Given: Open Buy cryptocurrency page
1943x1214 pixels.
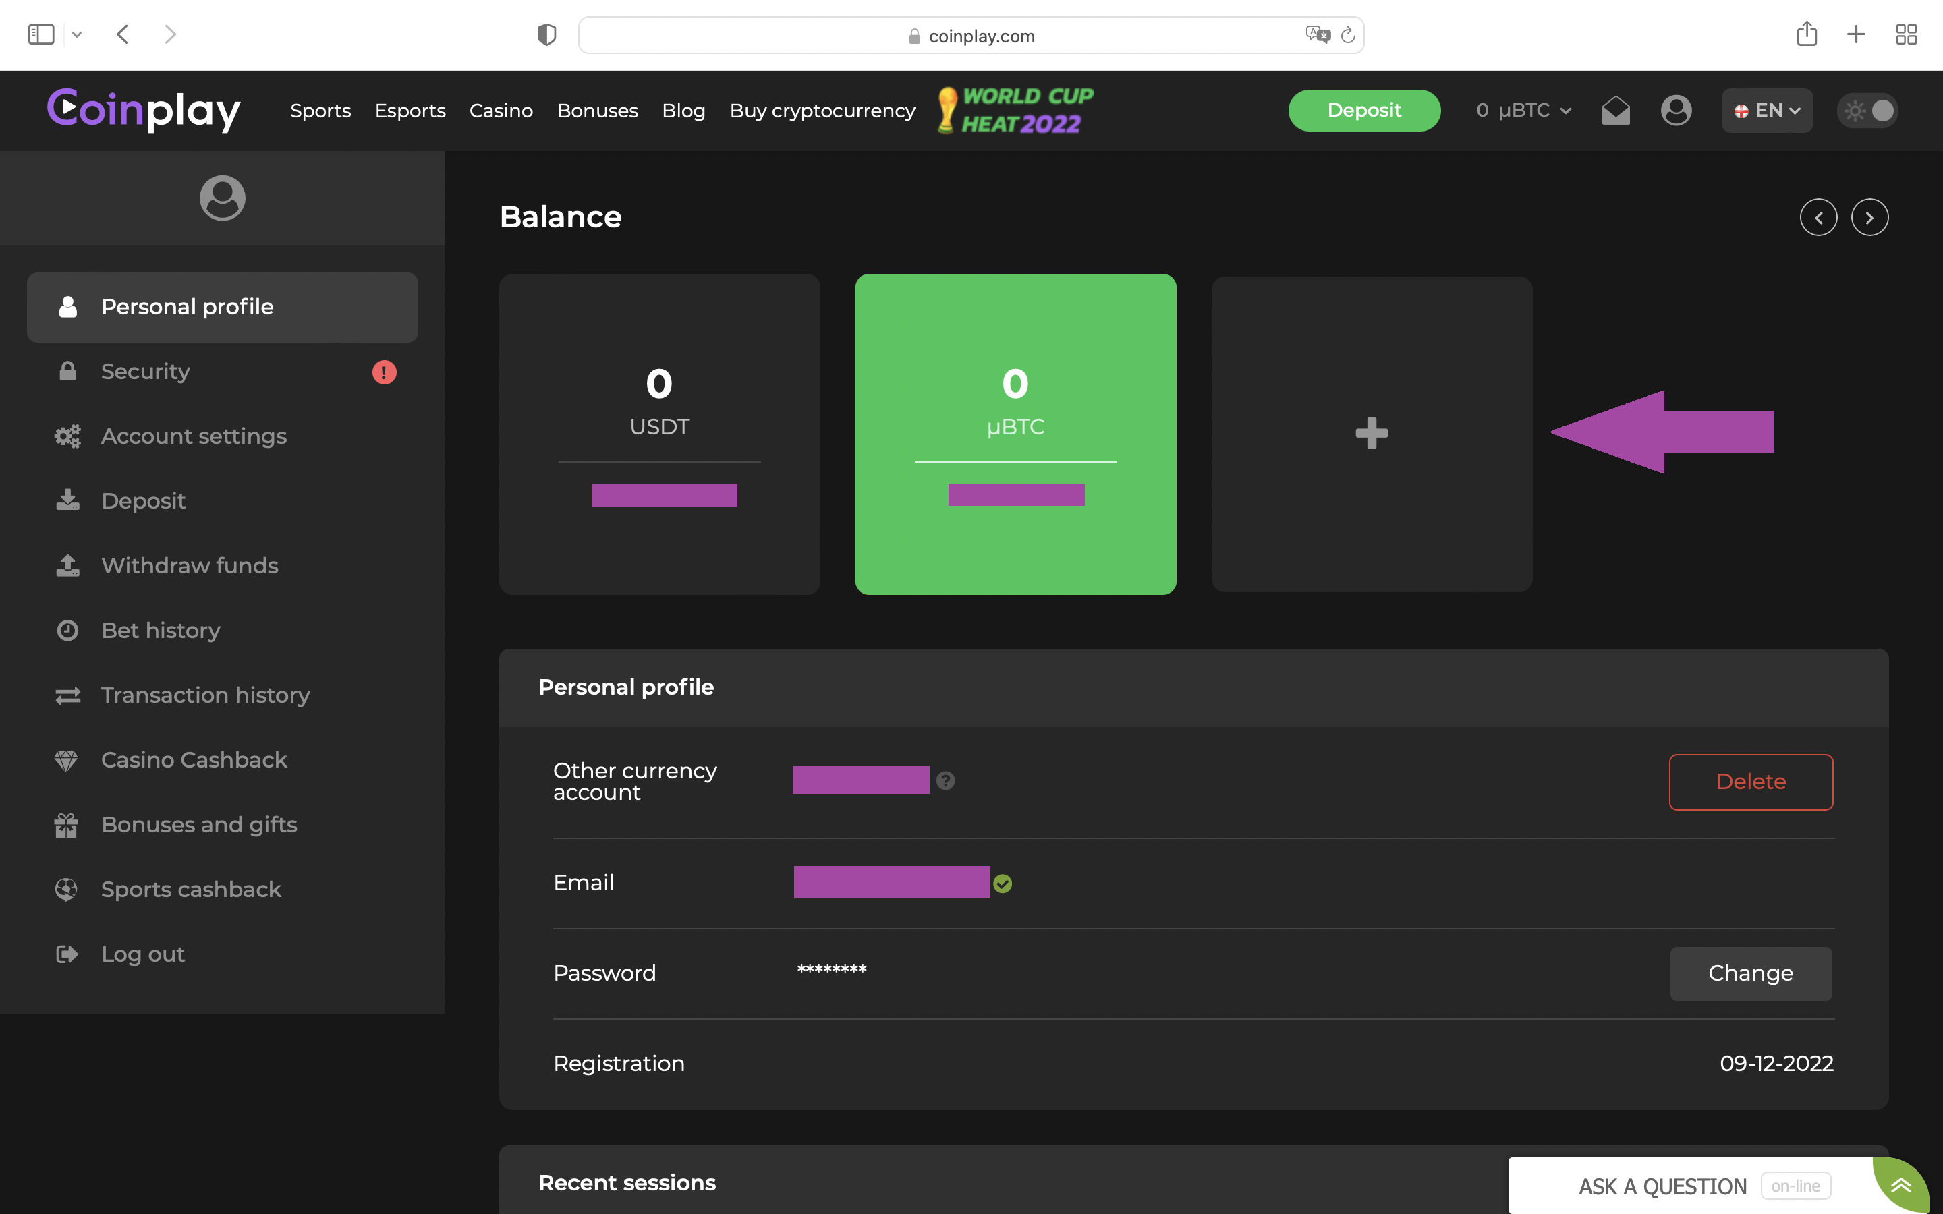Looking at the screenshot, I should point(822,111).
